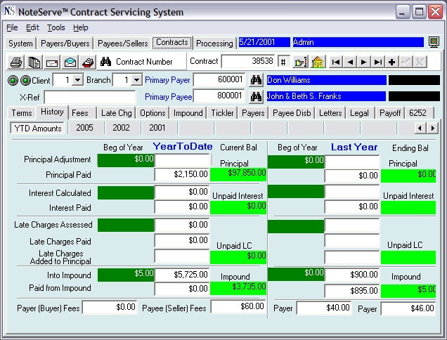Click the copy documents toolbar icon
This screenshot has width=447, height=340.
point(34,62)
